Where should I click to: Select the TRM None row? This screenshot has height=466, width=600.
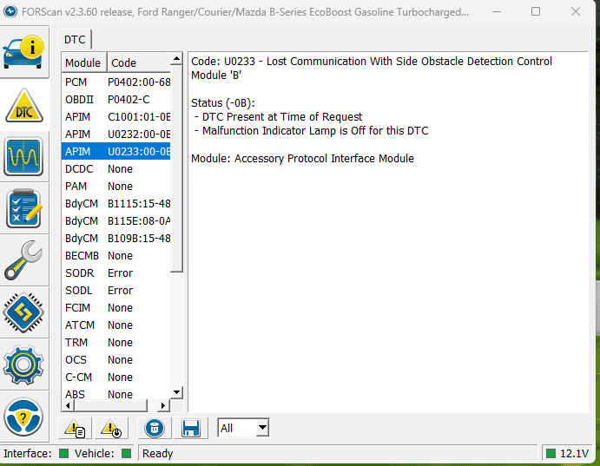[116, 343]
